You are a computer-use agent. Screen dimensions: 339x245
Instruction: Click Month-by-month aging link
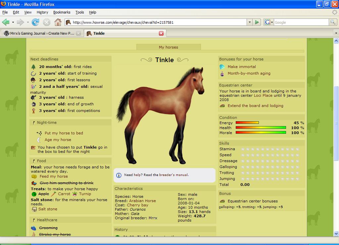click(x=249, y=73)
